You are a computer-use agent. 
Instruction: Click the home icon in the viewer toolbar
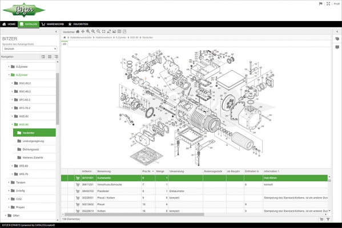click(78, 31)
